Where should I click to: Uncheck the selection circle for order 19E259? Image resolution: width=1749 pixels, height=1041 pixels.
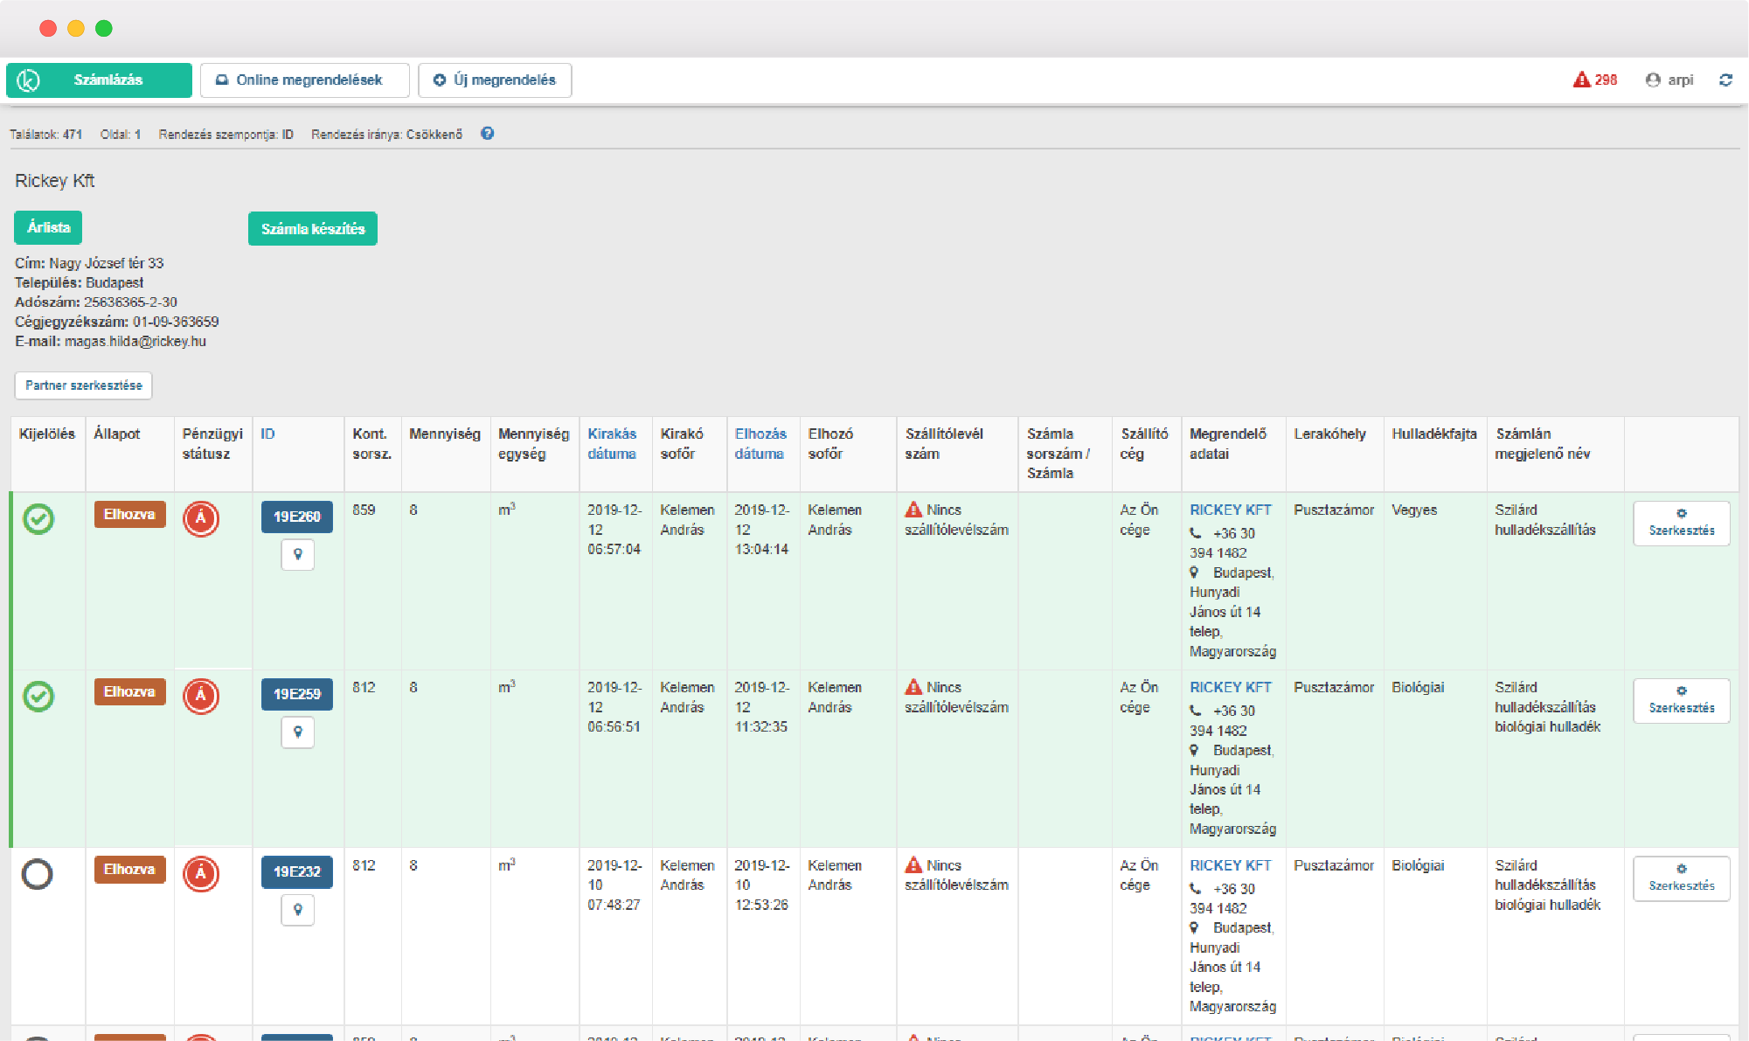(x=38, y=696)
